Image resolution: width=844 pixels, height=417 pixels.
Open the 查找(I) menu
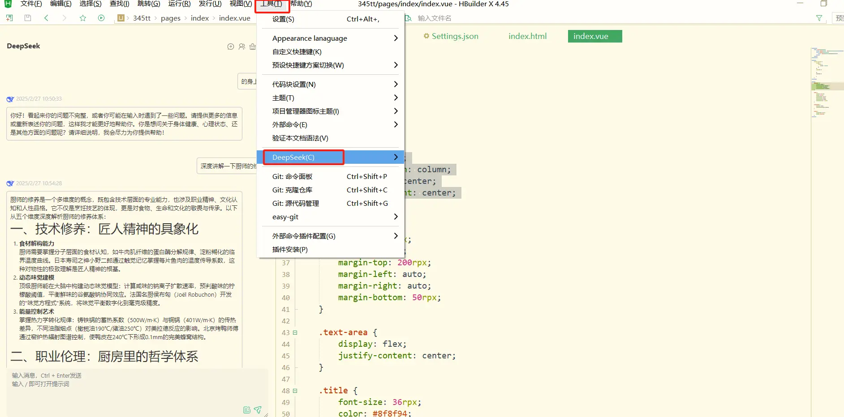click(x=120, y=4)
